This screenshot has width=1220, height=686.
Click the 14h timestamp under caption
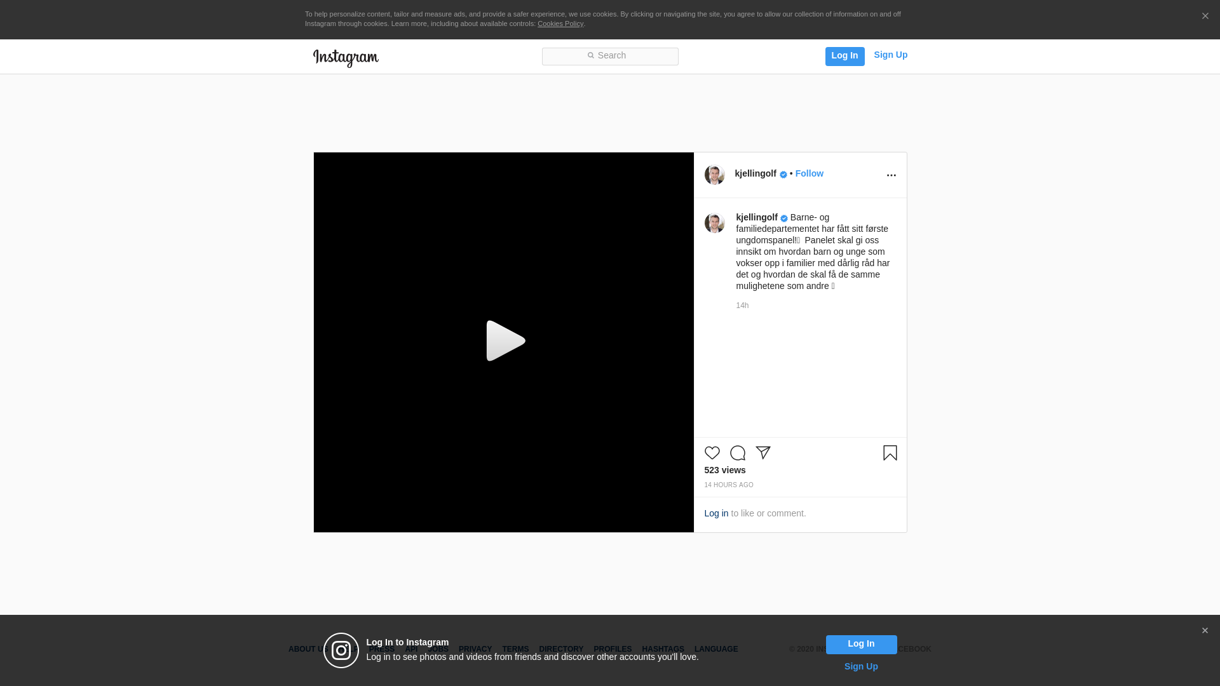(742, 306)
